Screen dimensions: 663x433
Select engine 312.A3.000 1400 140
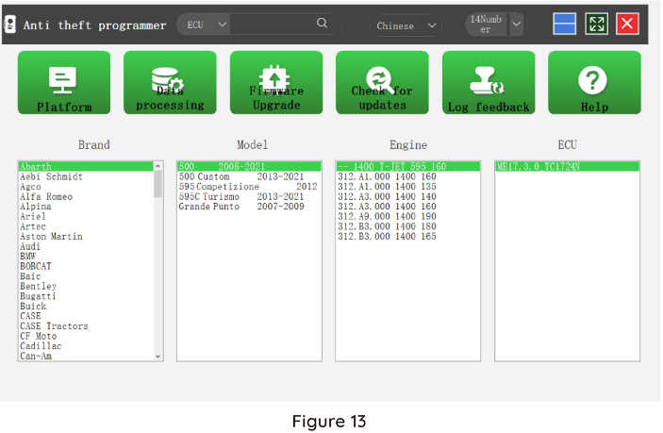pyautogui.click(x=408, y=196)
